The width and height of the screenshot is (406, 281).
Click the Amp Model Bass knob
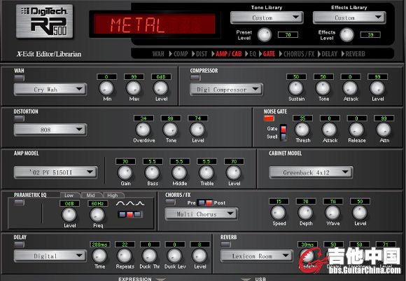tap(153, 172)
